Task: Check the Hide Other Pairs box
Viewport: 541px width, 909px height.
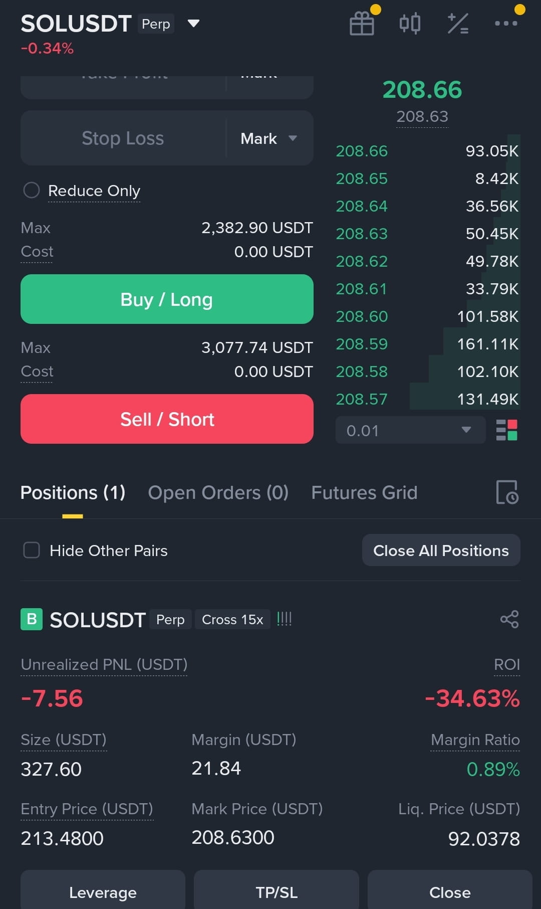Action: [x=32, y=550]
